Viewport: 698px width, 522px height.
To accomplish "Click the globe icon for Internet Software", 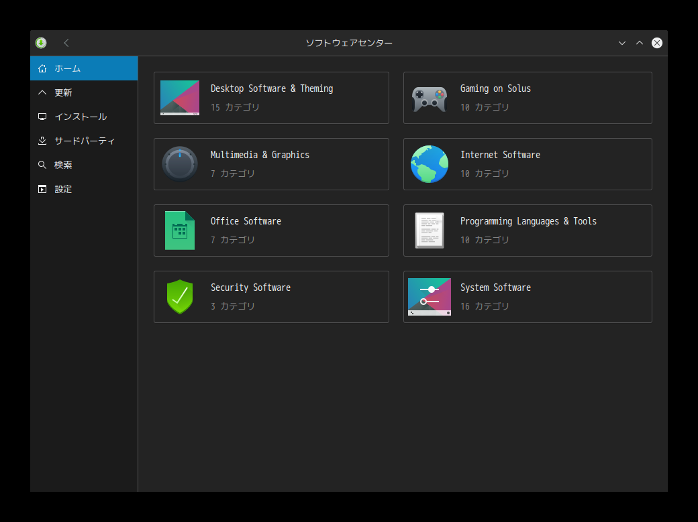I will coord(430,164).
